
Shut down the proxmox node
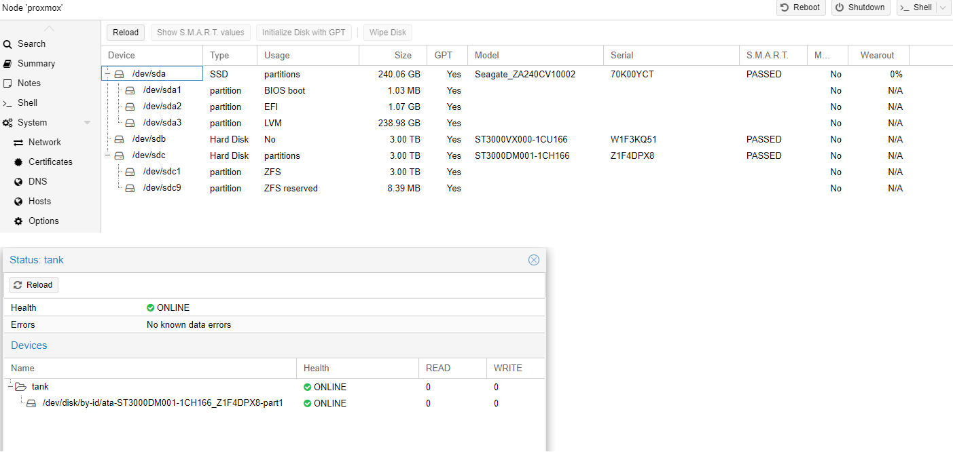click(861, 7)
